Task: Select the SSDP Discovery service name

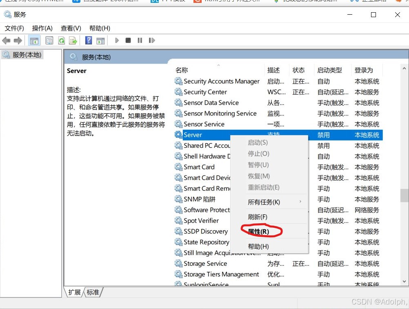Action: [206, 231]
